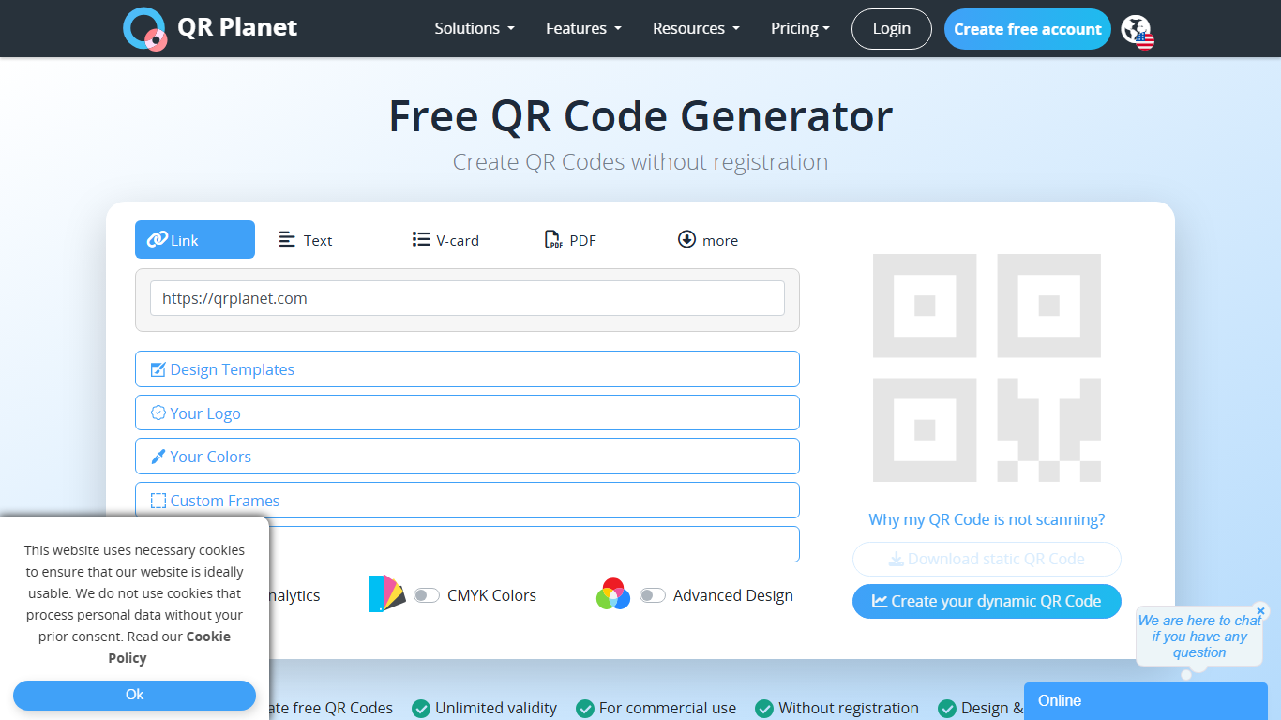Screen dimensions: 1281x720
Task: Expand the Your Logo section
Action: (467, 413)
